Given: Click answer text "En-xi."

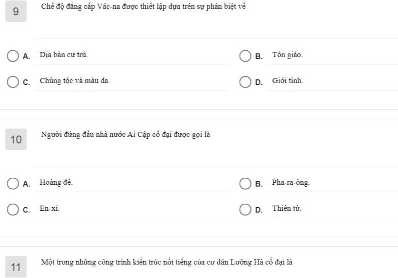Looking at the screenshot, I should (49, 208).
